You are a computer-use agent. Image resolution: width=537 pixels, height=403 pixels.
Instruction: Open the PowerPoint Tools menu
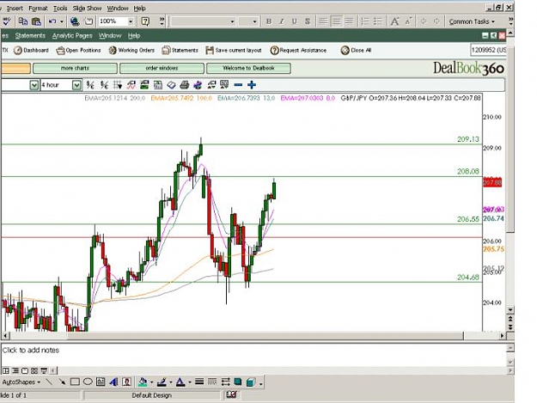coord(60,9)
